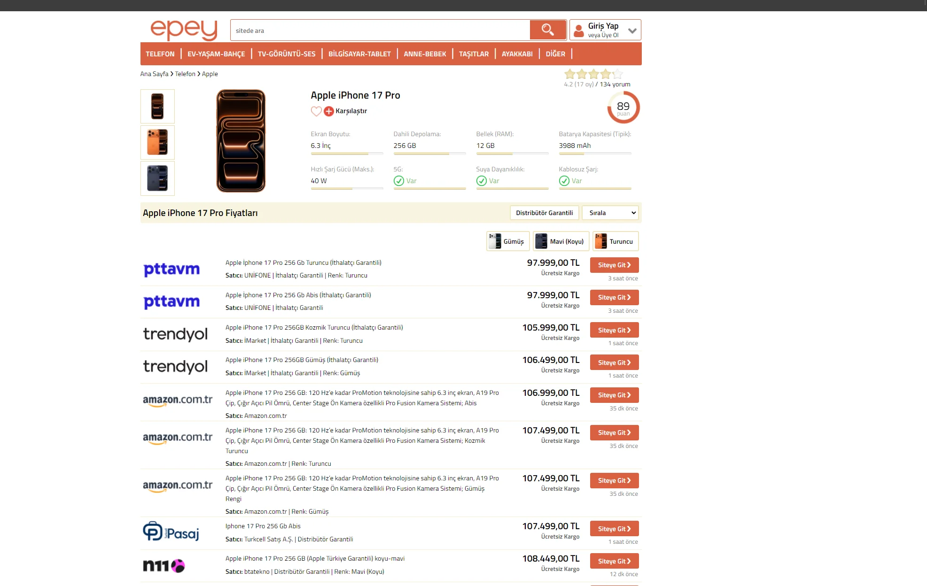
Task: Add iPhone 17 Pro to favorites with heart icon
Action: (x=316, y=111)
